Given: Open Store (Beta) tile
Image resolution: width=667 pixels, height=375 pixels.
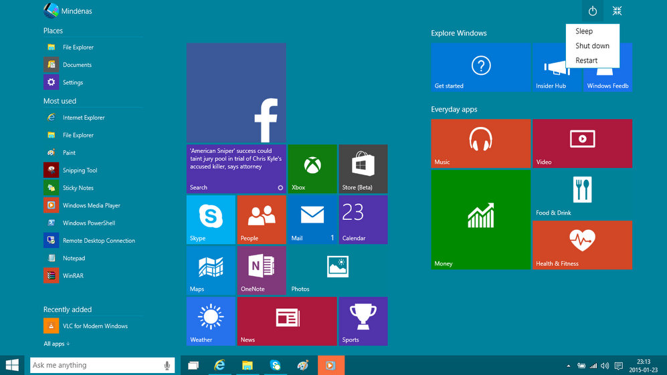Looking at the screenshot, I should click(363, 168).
